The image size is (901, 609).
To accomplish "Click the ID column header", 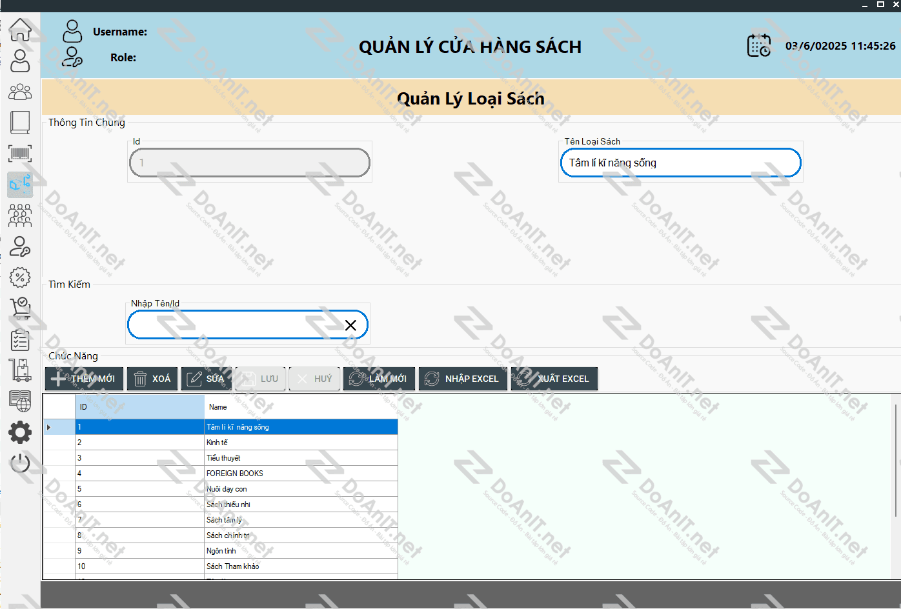I will point(139,407).
